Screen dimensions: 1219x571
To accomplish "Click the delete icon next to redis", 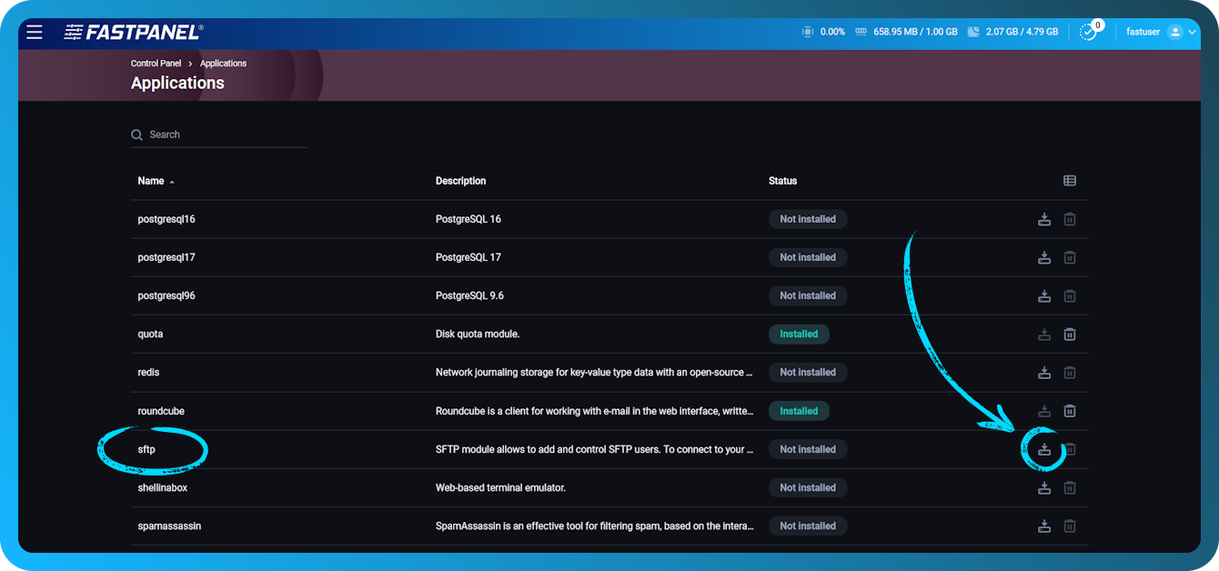I will pyautogui.click(x=1070, y=372).
